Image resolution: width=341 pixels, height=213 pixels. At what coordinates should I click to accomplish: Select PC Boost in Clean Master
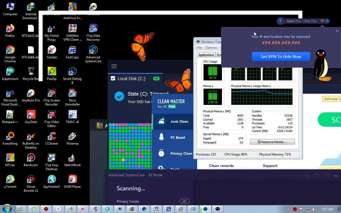[x=173, y=137]
